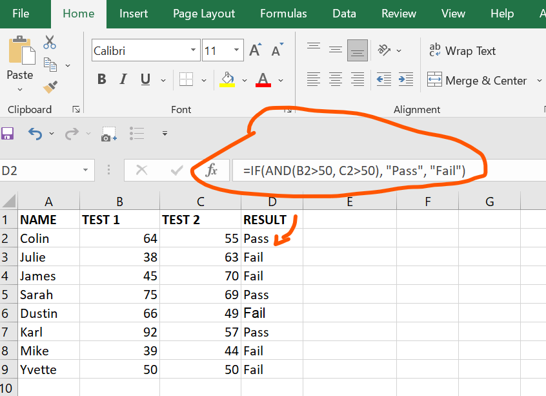Click the Undo arrow icon
Viewport: 546px width, 396px height.
[35, 134]
